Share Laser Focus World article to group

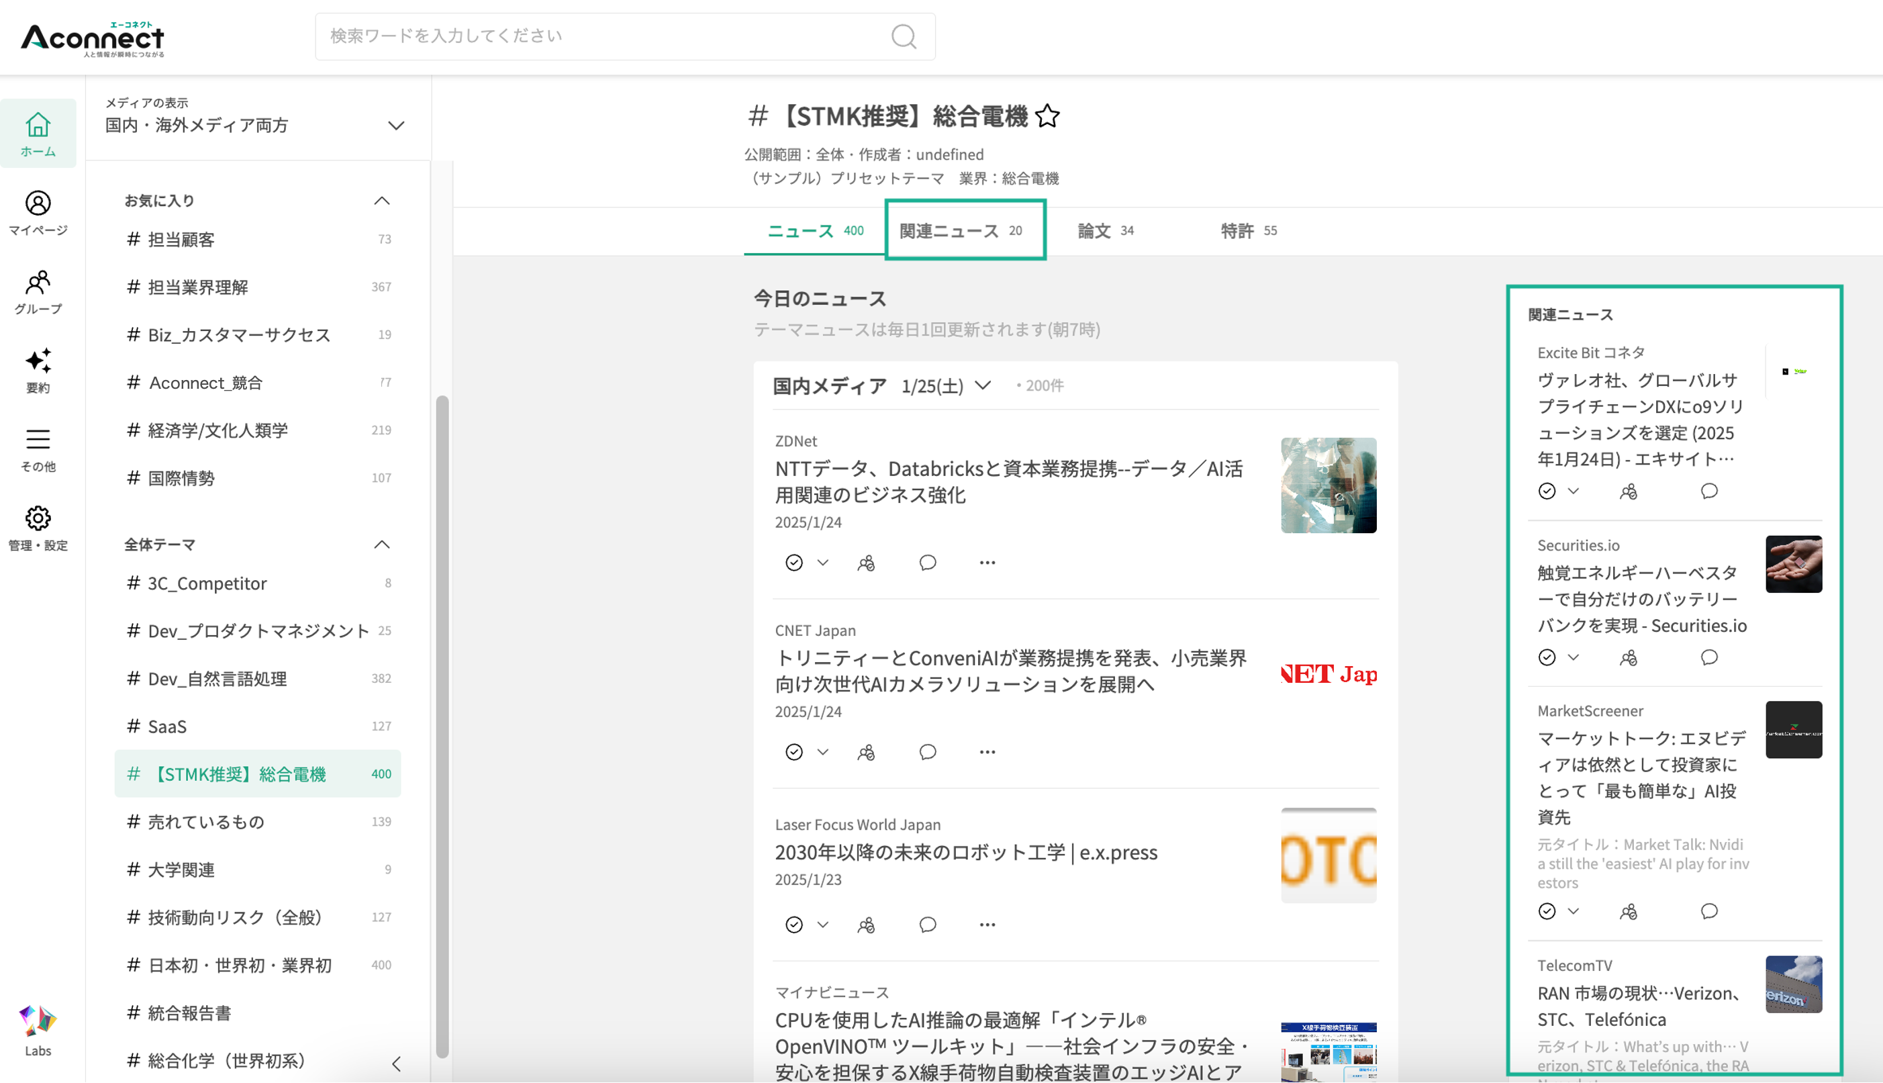tap(866, 925)
